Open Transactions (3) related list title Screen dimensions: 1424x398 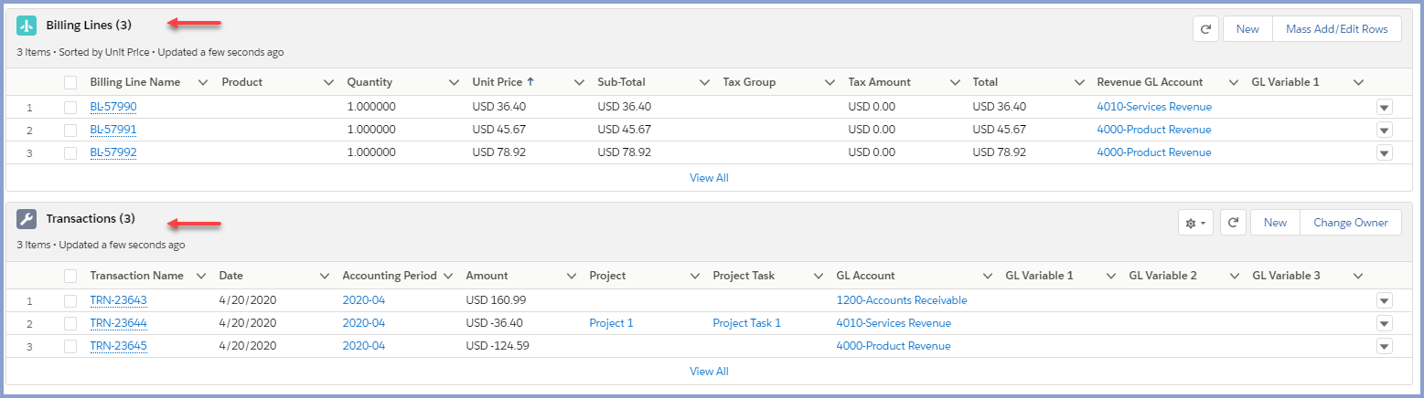(91, 219)
